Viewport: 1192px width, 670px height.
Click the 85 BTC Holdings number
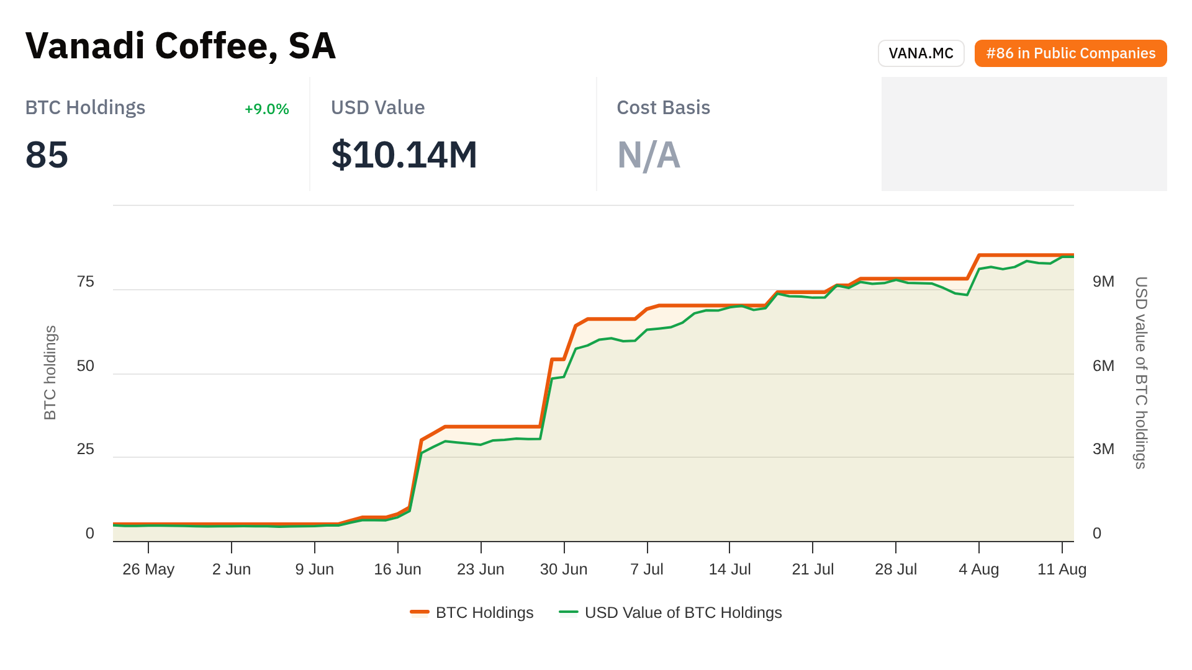[x=47, y=155]
